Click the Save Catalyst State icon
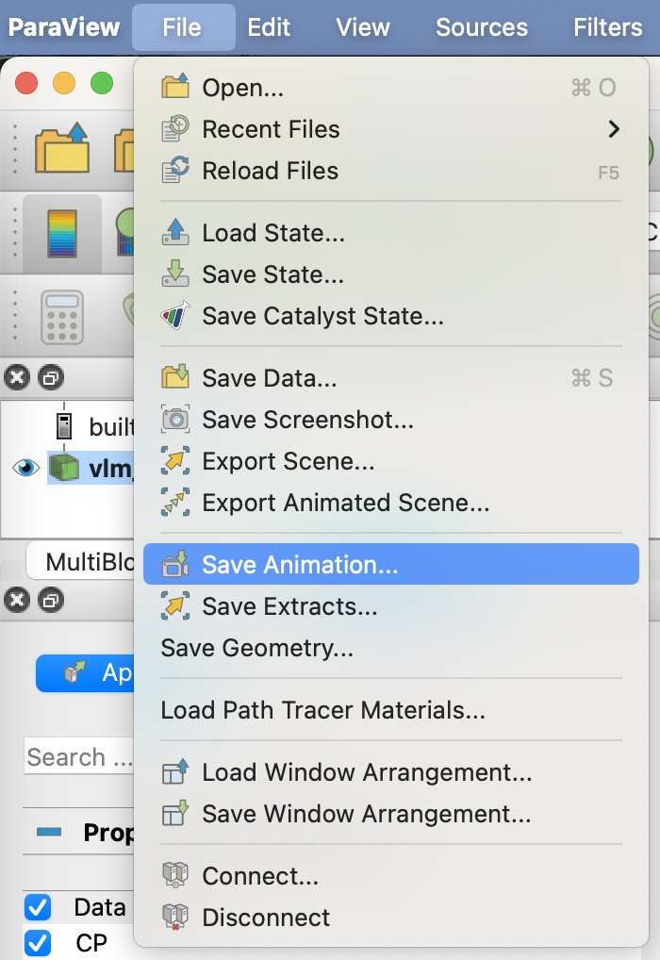The height and width of the screenshot is (960, 660). 175,316
